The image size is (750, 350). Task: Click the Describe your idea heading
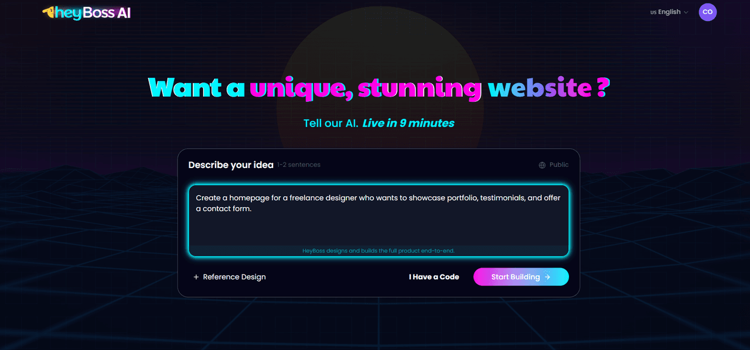(x=231, y=165)
